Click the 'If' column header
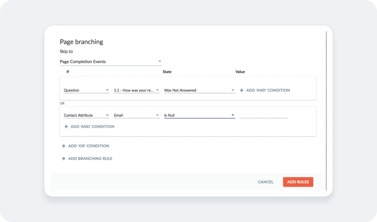The height and width of the screenshot is (222, 377). [68, 72]
